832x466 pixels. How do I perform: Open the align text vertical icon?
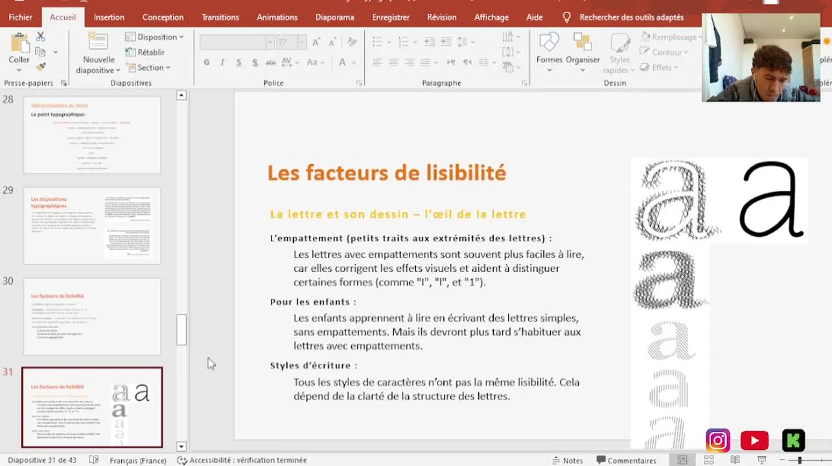pyautogui.click(x=511, y=52)
